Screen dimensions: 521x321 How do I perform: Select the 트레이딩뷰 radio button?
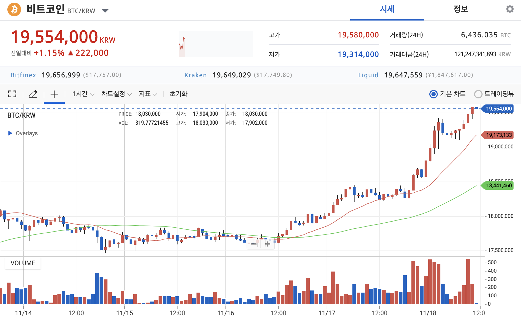point(478,94)
